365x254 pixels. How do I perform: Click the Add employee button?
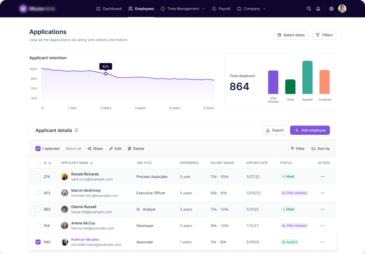pyautogui.click(x=310, y=130)
